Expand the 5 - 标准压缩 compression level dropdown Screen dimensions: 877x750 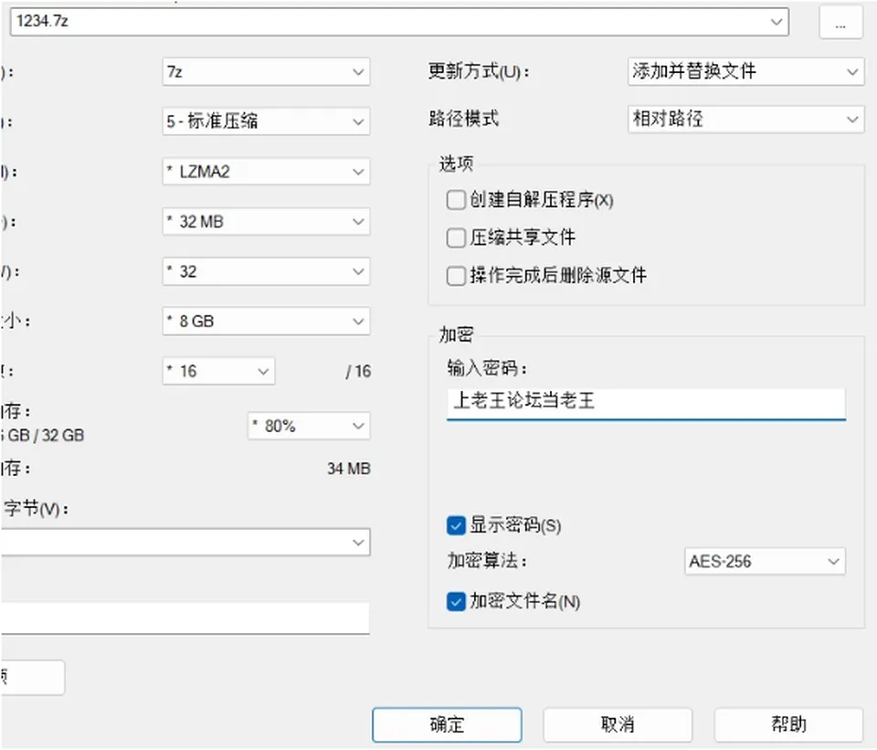(x=266, y=121)
